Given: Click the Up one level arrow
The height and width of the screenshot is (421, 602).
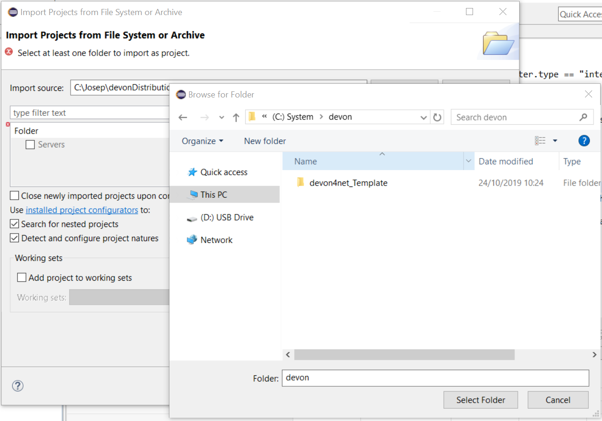Looking at the screenshot, I should [236, 118].
